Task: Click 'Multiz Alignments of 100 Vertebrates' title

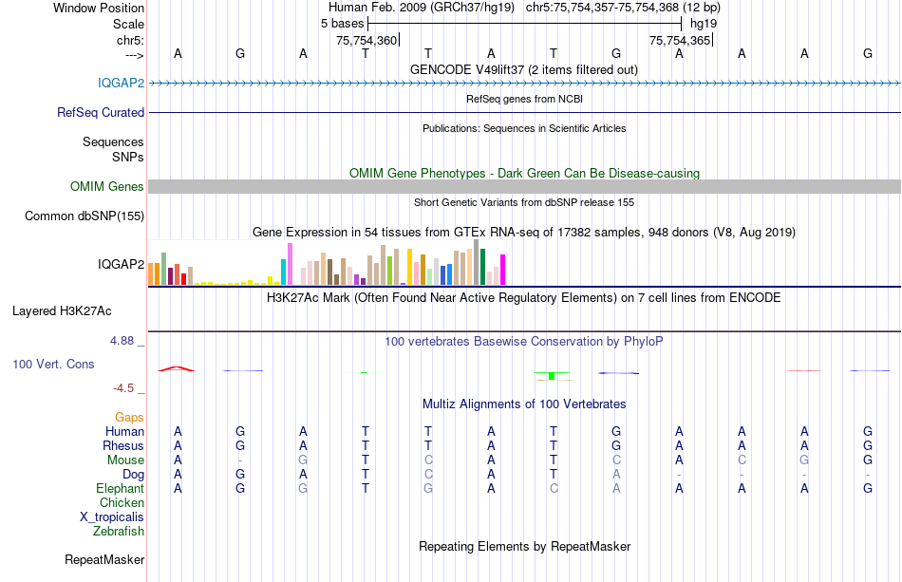Action: [x=524, y=404]
